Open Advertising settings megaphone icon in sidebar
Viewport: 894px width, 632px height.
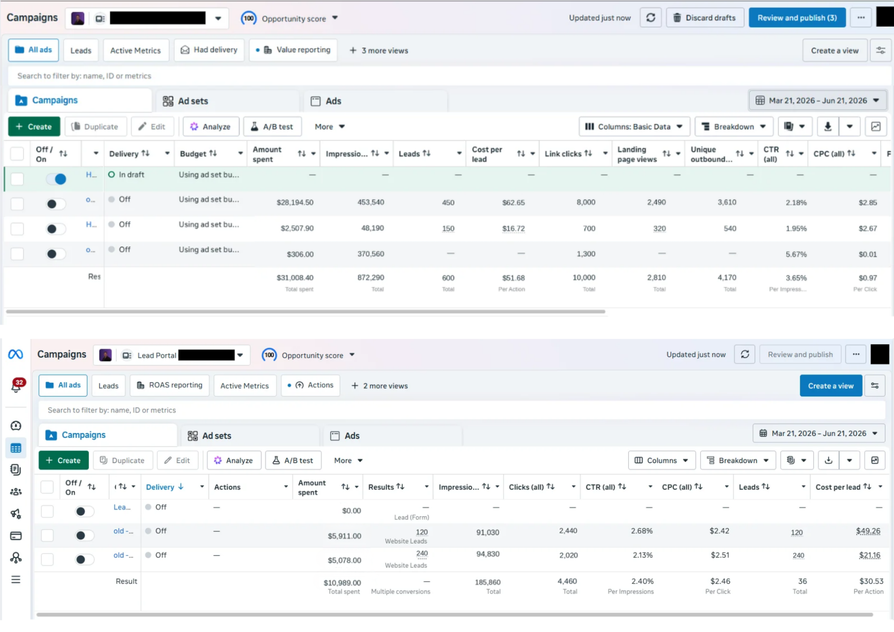click(x=16, y=514)
